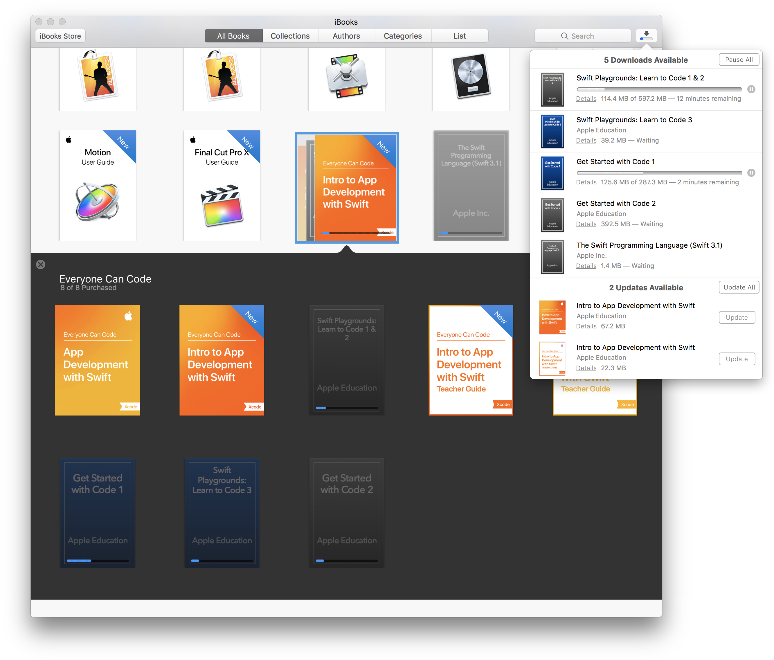Click 'The Swift Programming Language (Swift 3.1)' title in downloads
This screenshot has width=774, height=660.
[649, 245]
